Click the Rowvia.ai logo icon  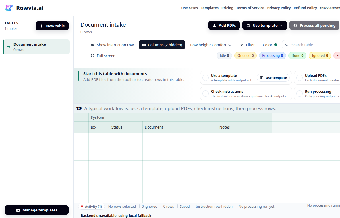pos(9,8)
